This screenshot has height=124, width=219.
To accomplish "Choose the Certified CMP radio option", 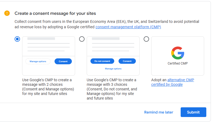I will click(146, 39).
